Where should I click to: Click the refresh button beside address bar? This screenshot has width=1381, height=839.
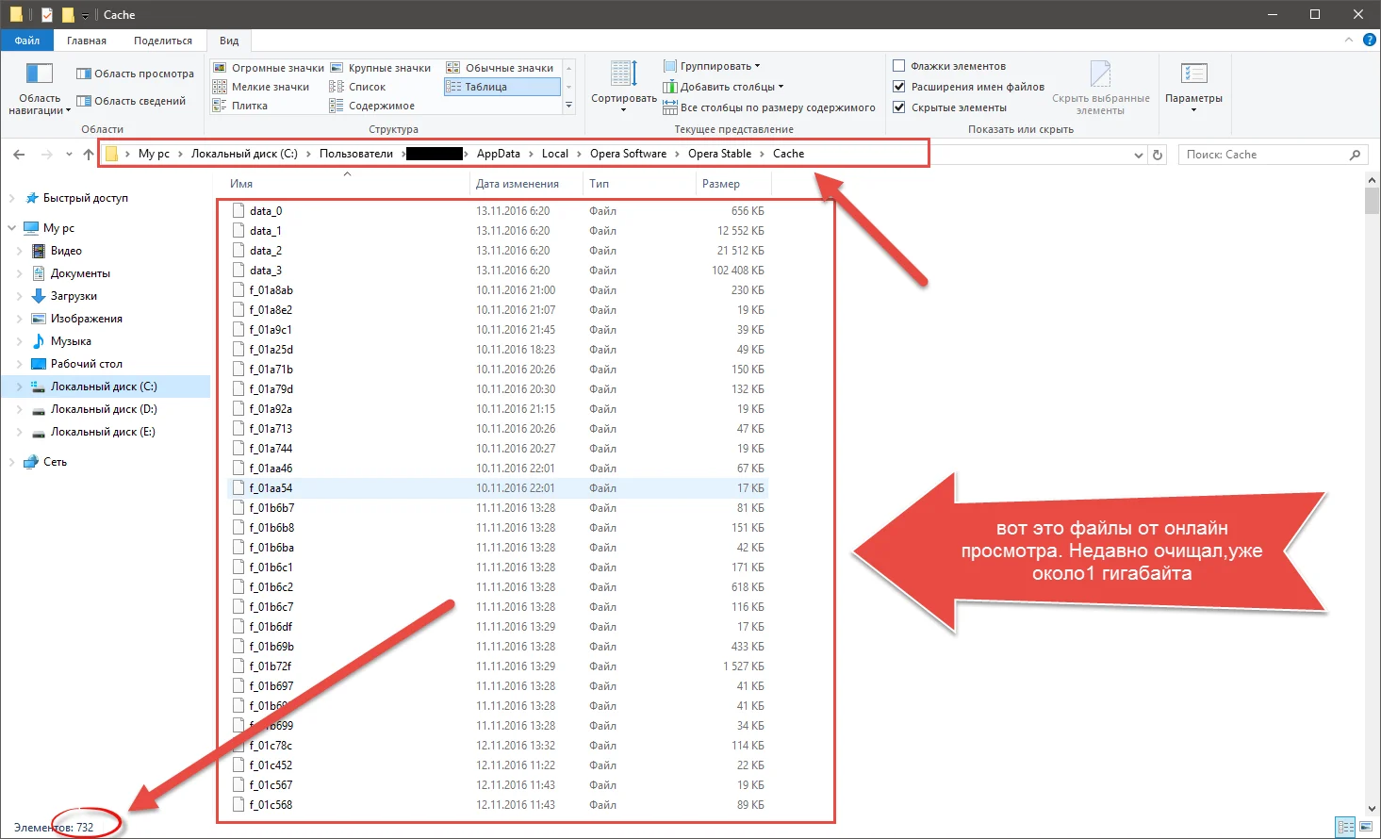coord(1158,155)
